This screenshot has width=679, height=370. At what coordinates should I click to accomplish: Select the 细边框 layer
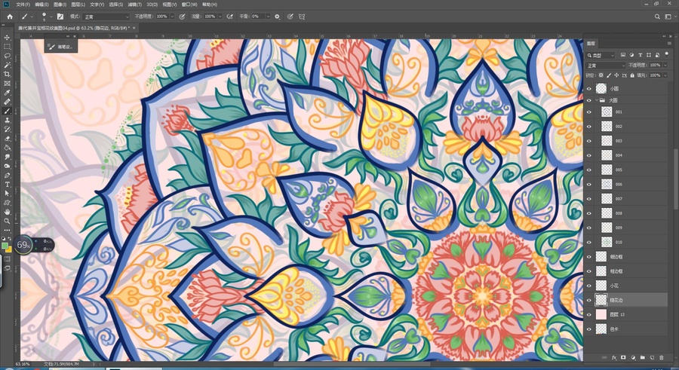click(628, 257)
